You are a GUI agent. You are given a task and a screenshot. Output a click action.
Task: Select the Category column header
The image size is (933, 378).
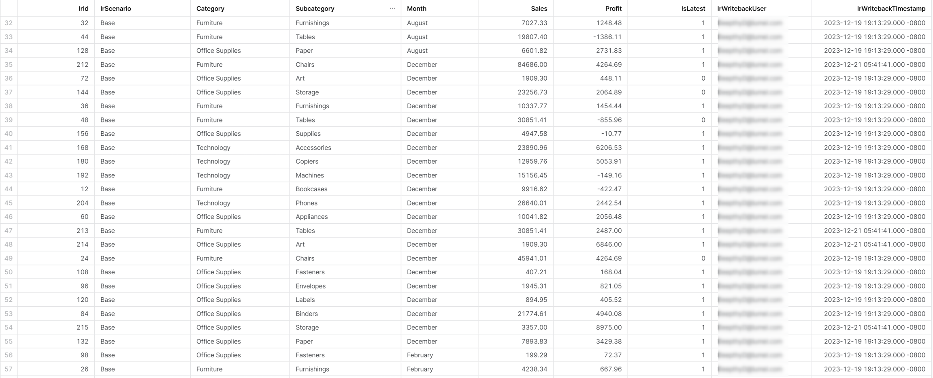point(210,9)
